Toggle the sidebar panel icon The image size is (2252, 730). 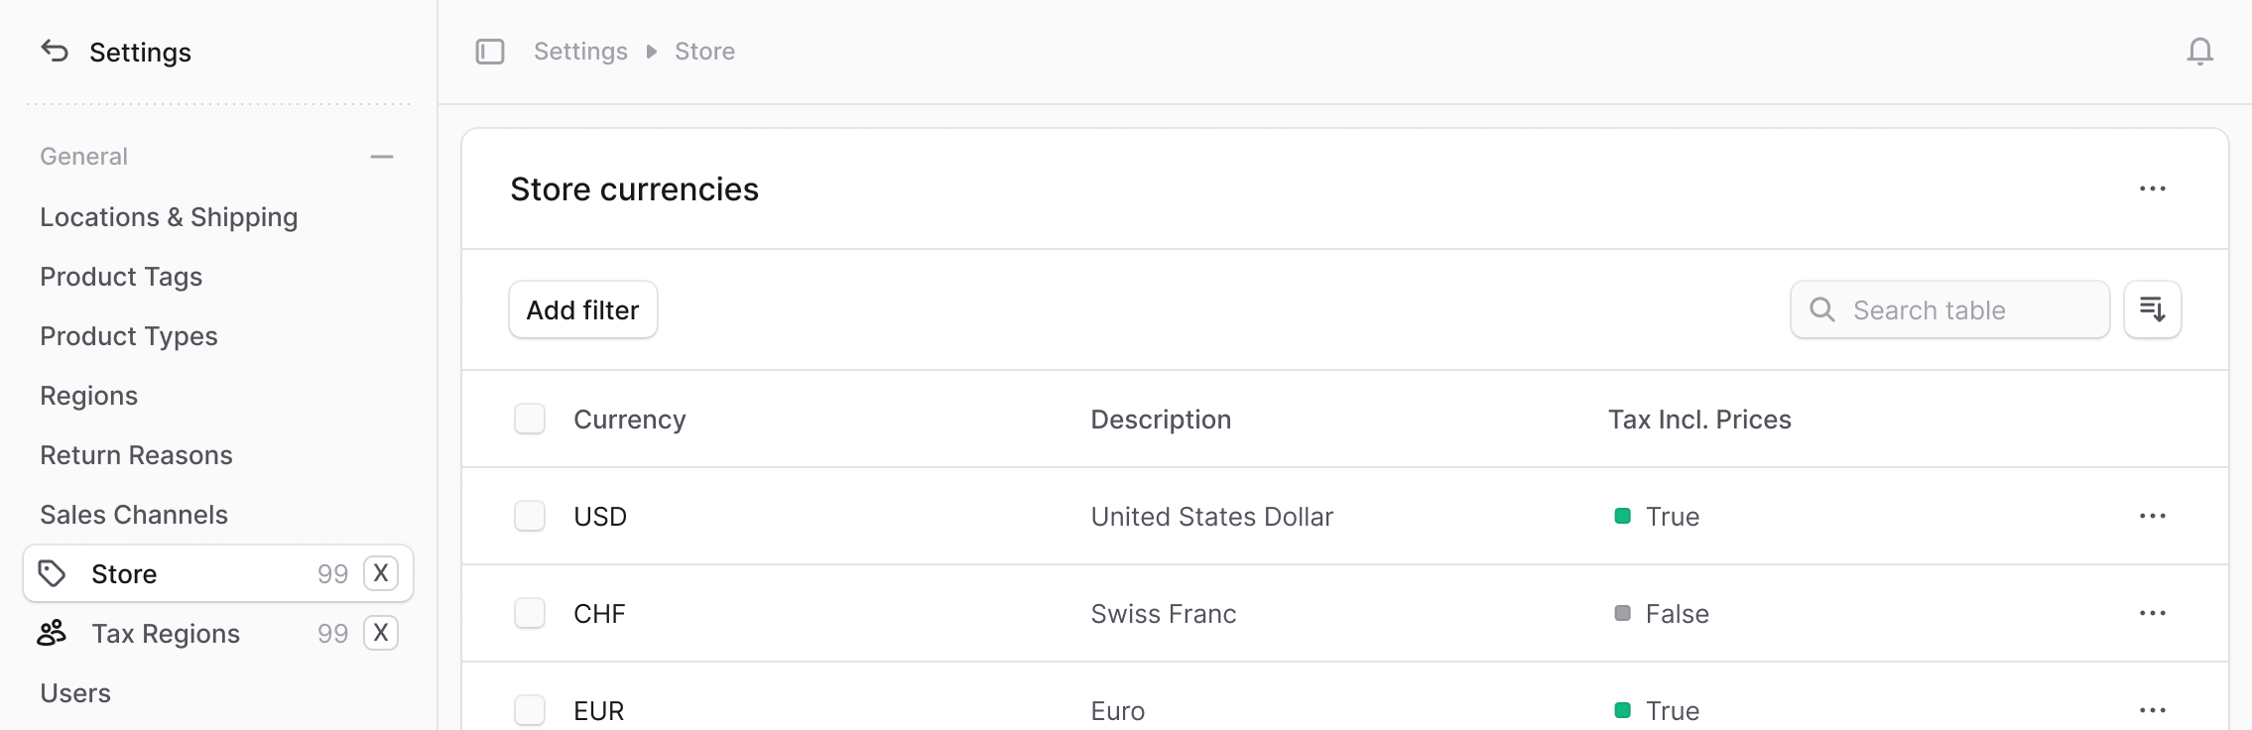coord(490,52)
